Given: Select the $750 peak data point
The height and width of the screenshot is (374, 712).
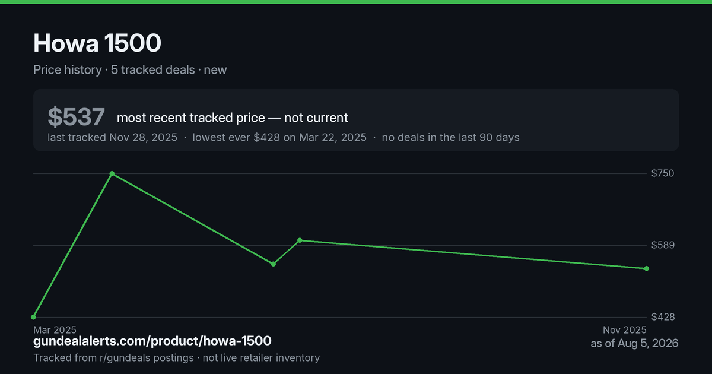Looking at the screenshot, I should (112, 173).
